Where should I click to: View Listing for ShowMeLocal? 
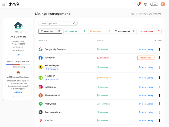146,96
